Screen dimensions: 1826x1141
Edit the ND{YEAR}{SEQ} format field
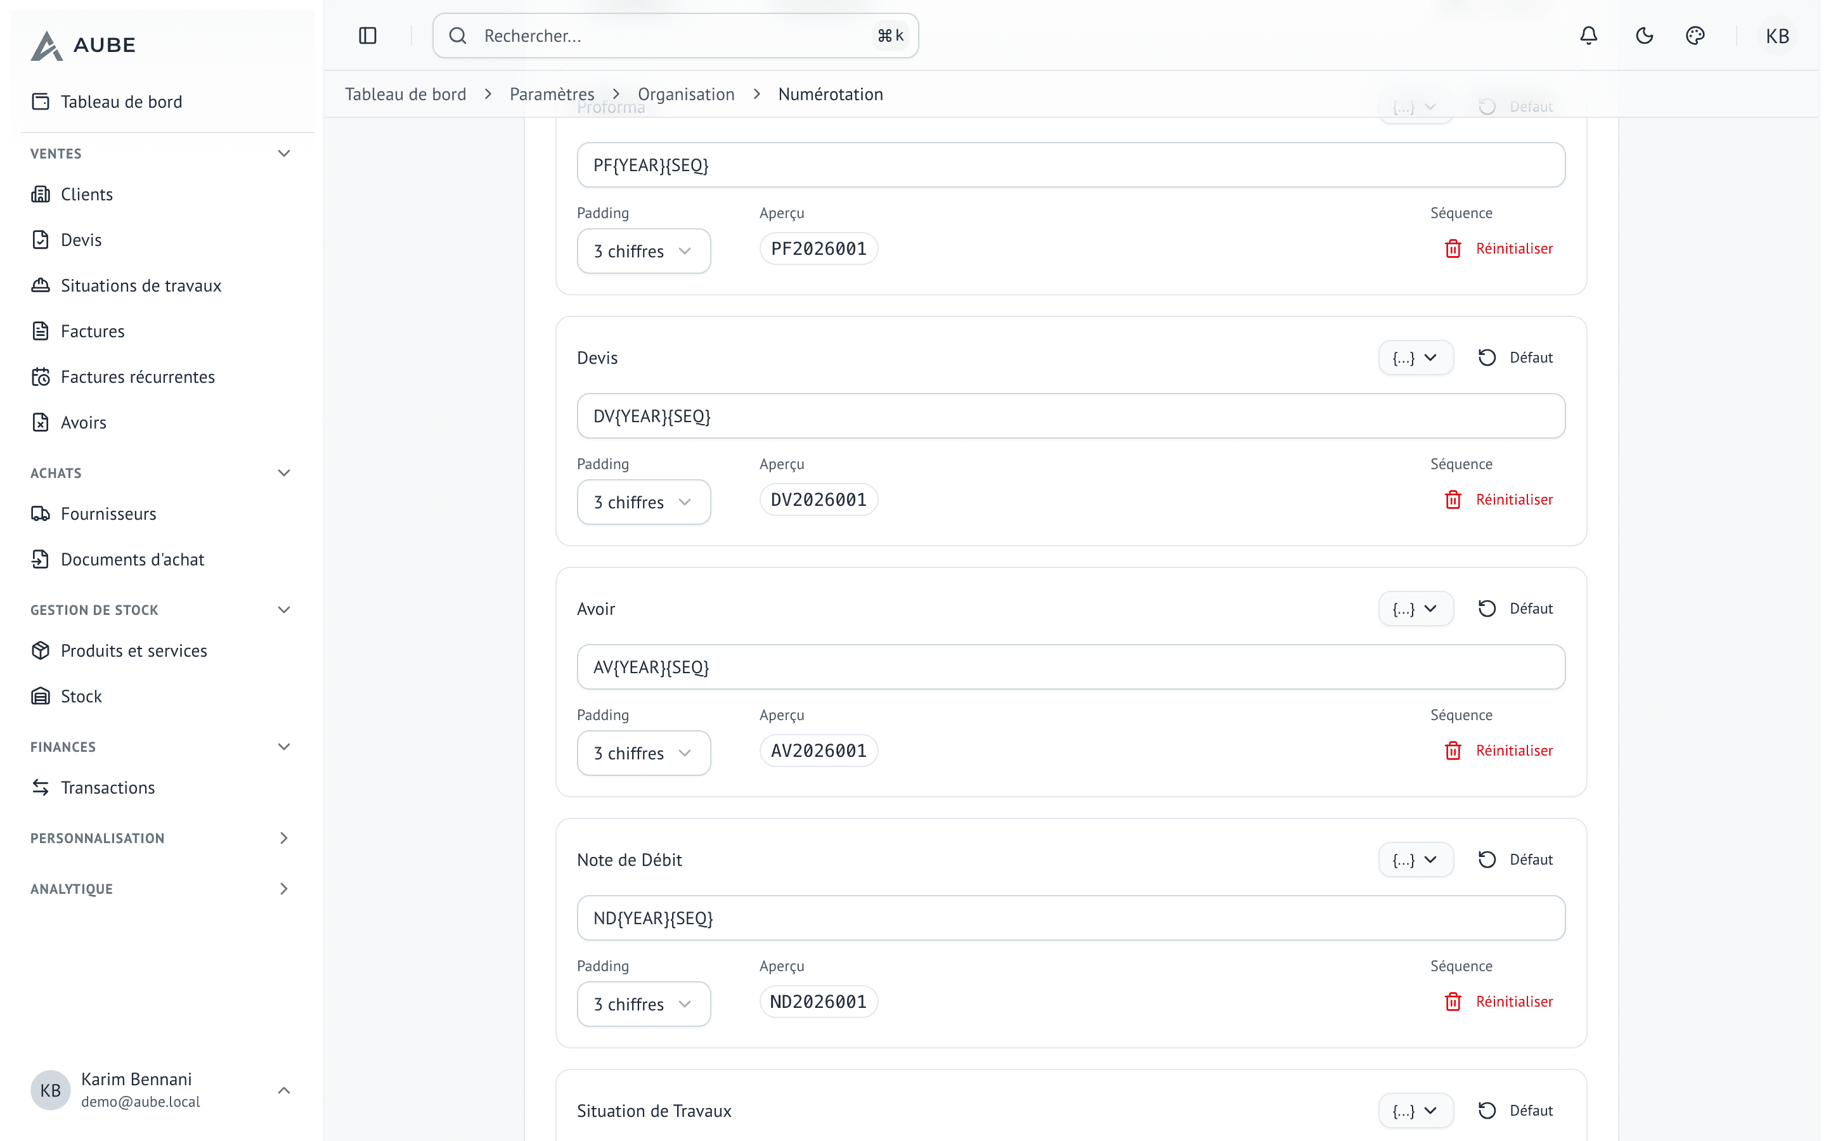pos(1071,919)
